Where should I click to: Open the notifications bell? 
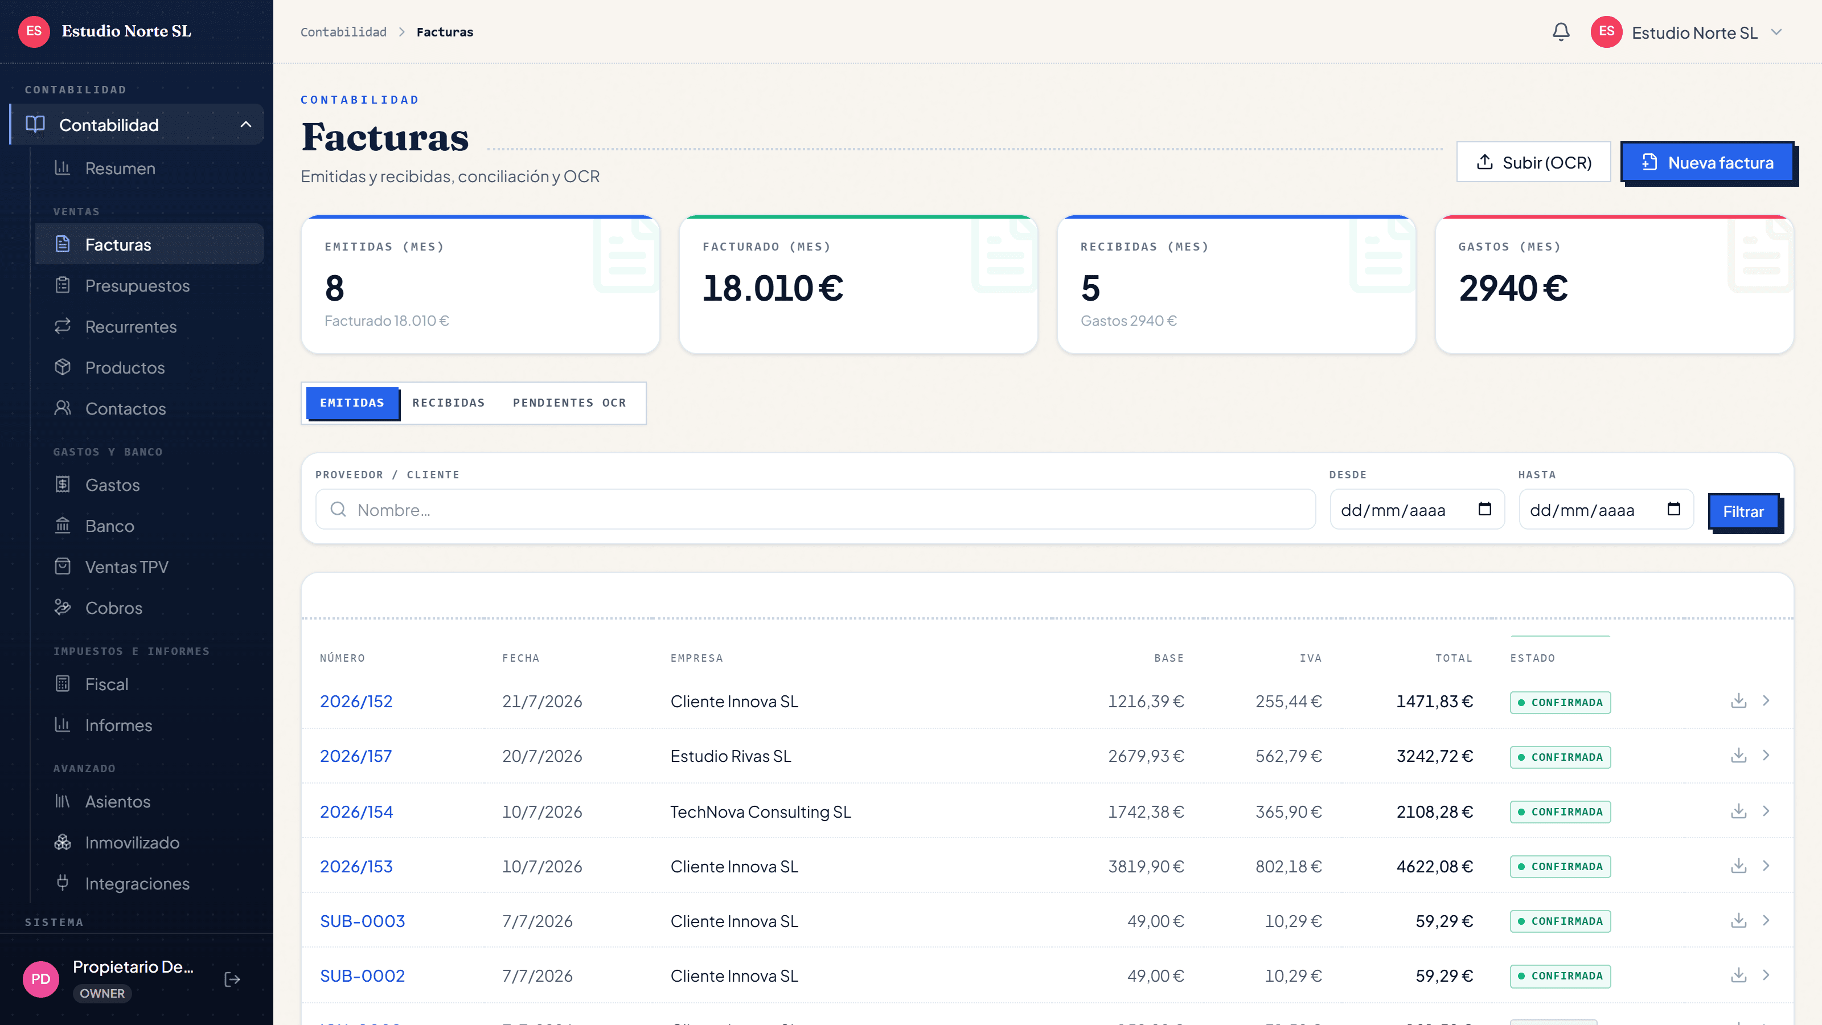click(x=1560, y=32)
